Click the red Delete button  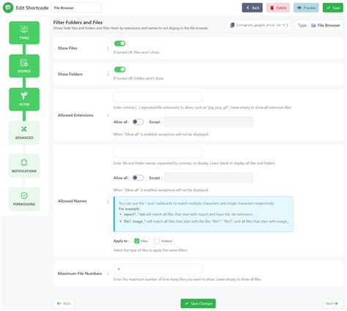pos(278,8)
